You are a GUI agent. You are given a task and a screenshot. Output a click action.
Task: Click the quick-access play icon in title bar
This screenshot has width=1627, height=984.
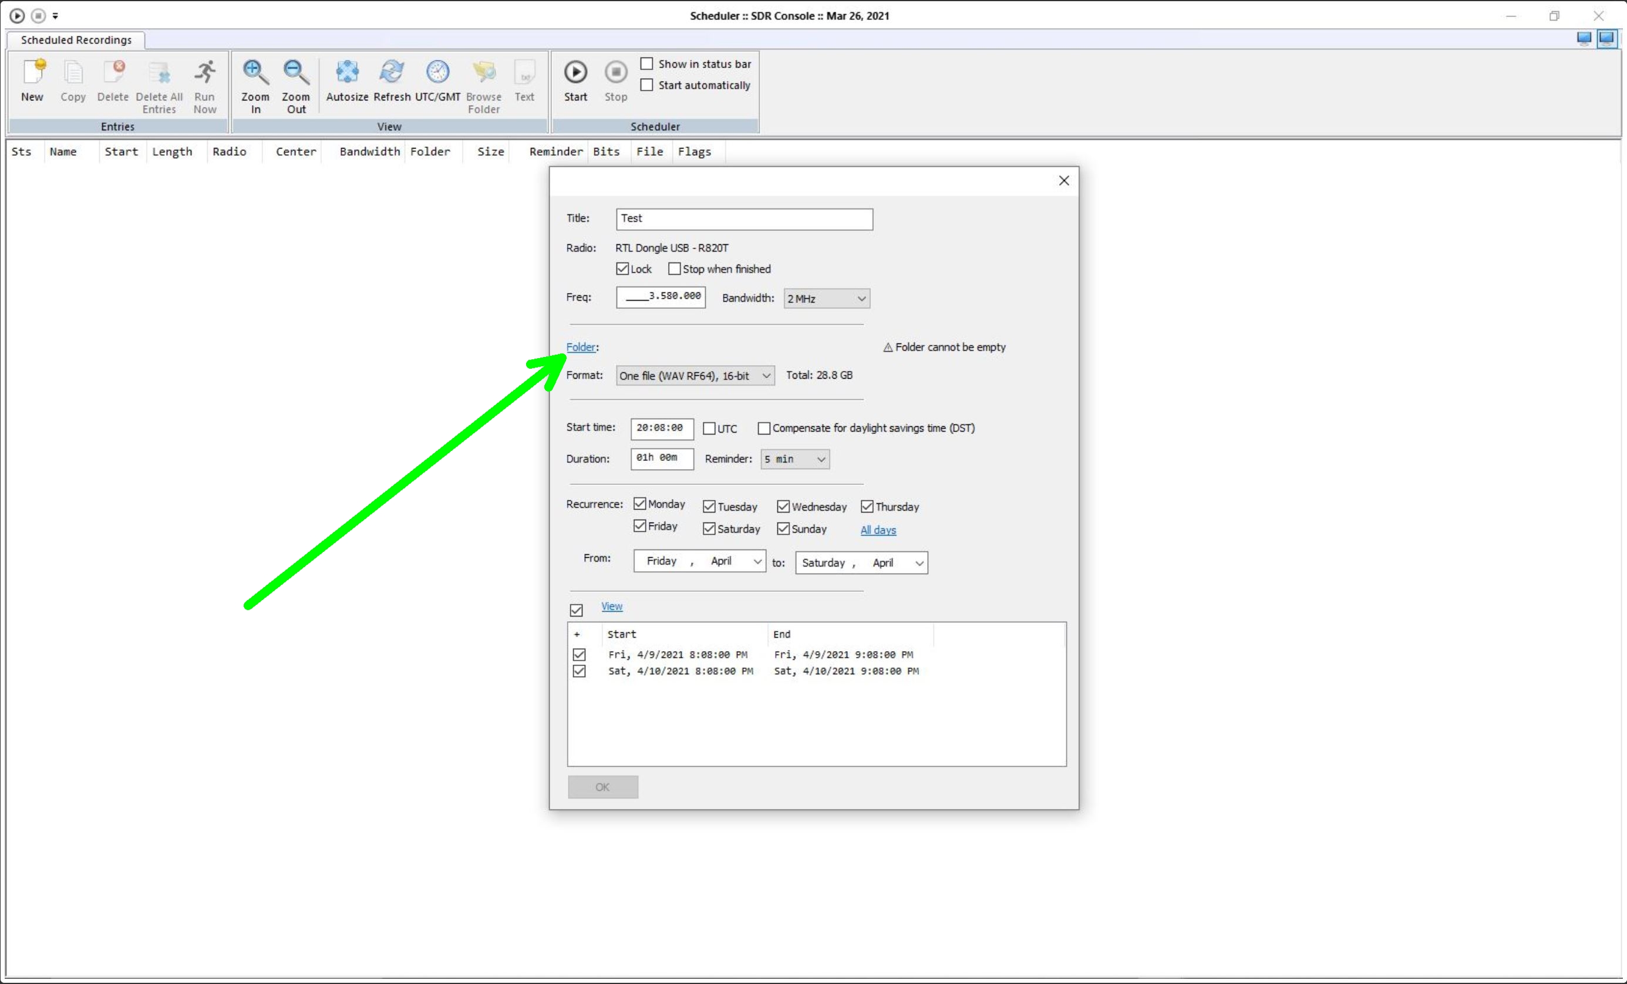pos(17,15)
